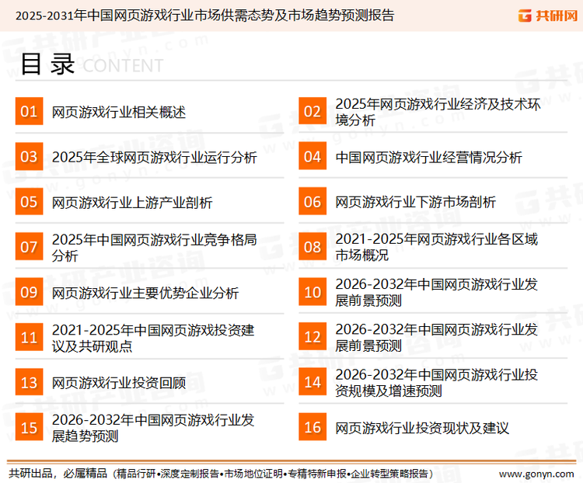Screen dimensions: 583x483
Task: Select entry 网页游戏行业相关概述
Action: (119, 112)
